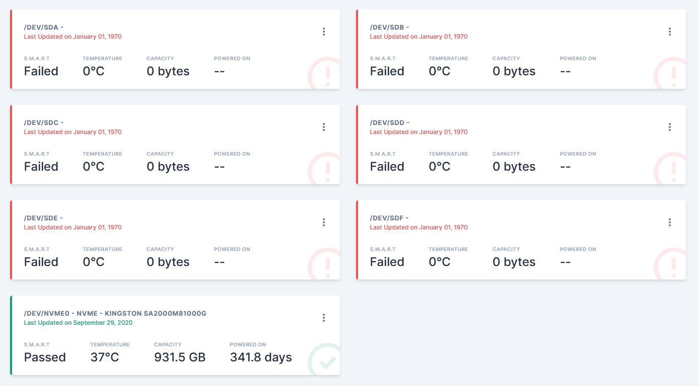699x386 pixels.
Task: Click the S.M.A.R.T Failed status on /DEV/SDC
Action: pos(41,166)
